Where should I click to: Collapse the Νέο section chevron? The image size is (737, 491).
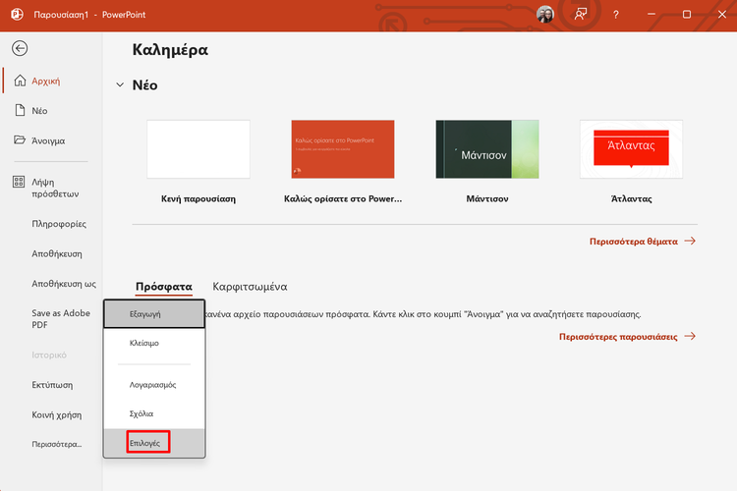click(119, 85)
